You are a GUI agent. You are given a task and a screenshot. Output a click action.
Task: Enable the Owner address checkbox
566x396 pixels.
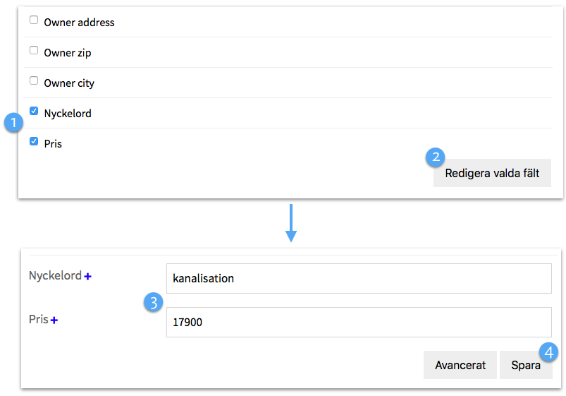[34, 20]
